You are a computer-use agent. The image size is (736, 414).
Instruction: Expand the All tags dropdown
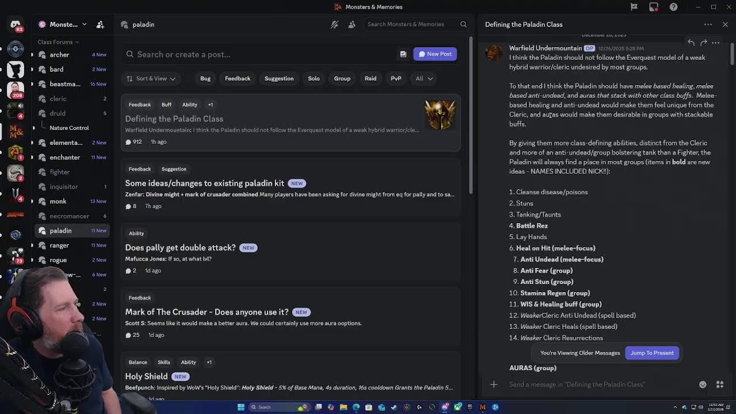[424, 78]
